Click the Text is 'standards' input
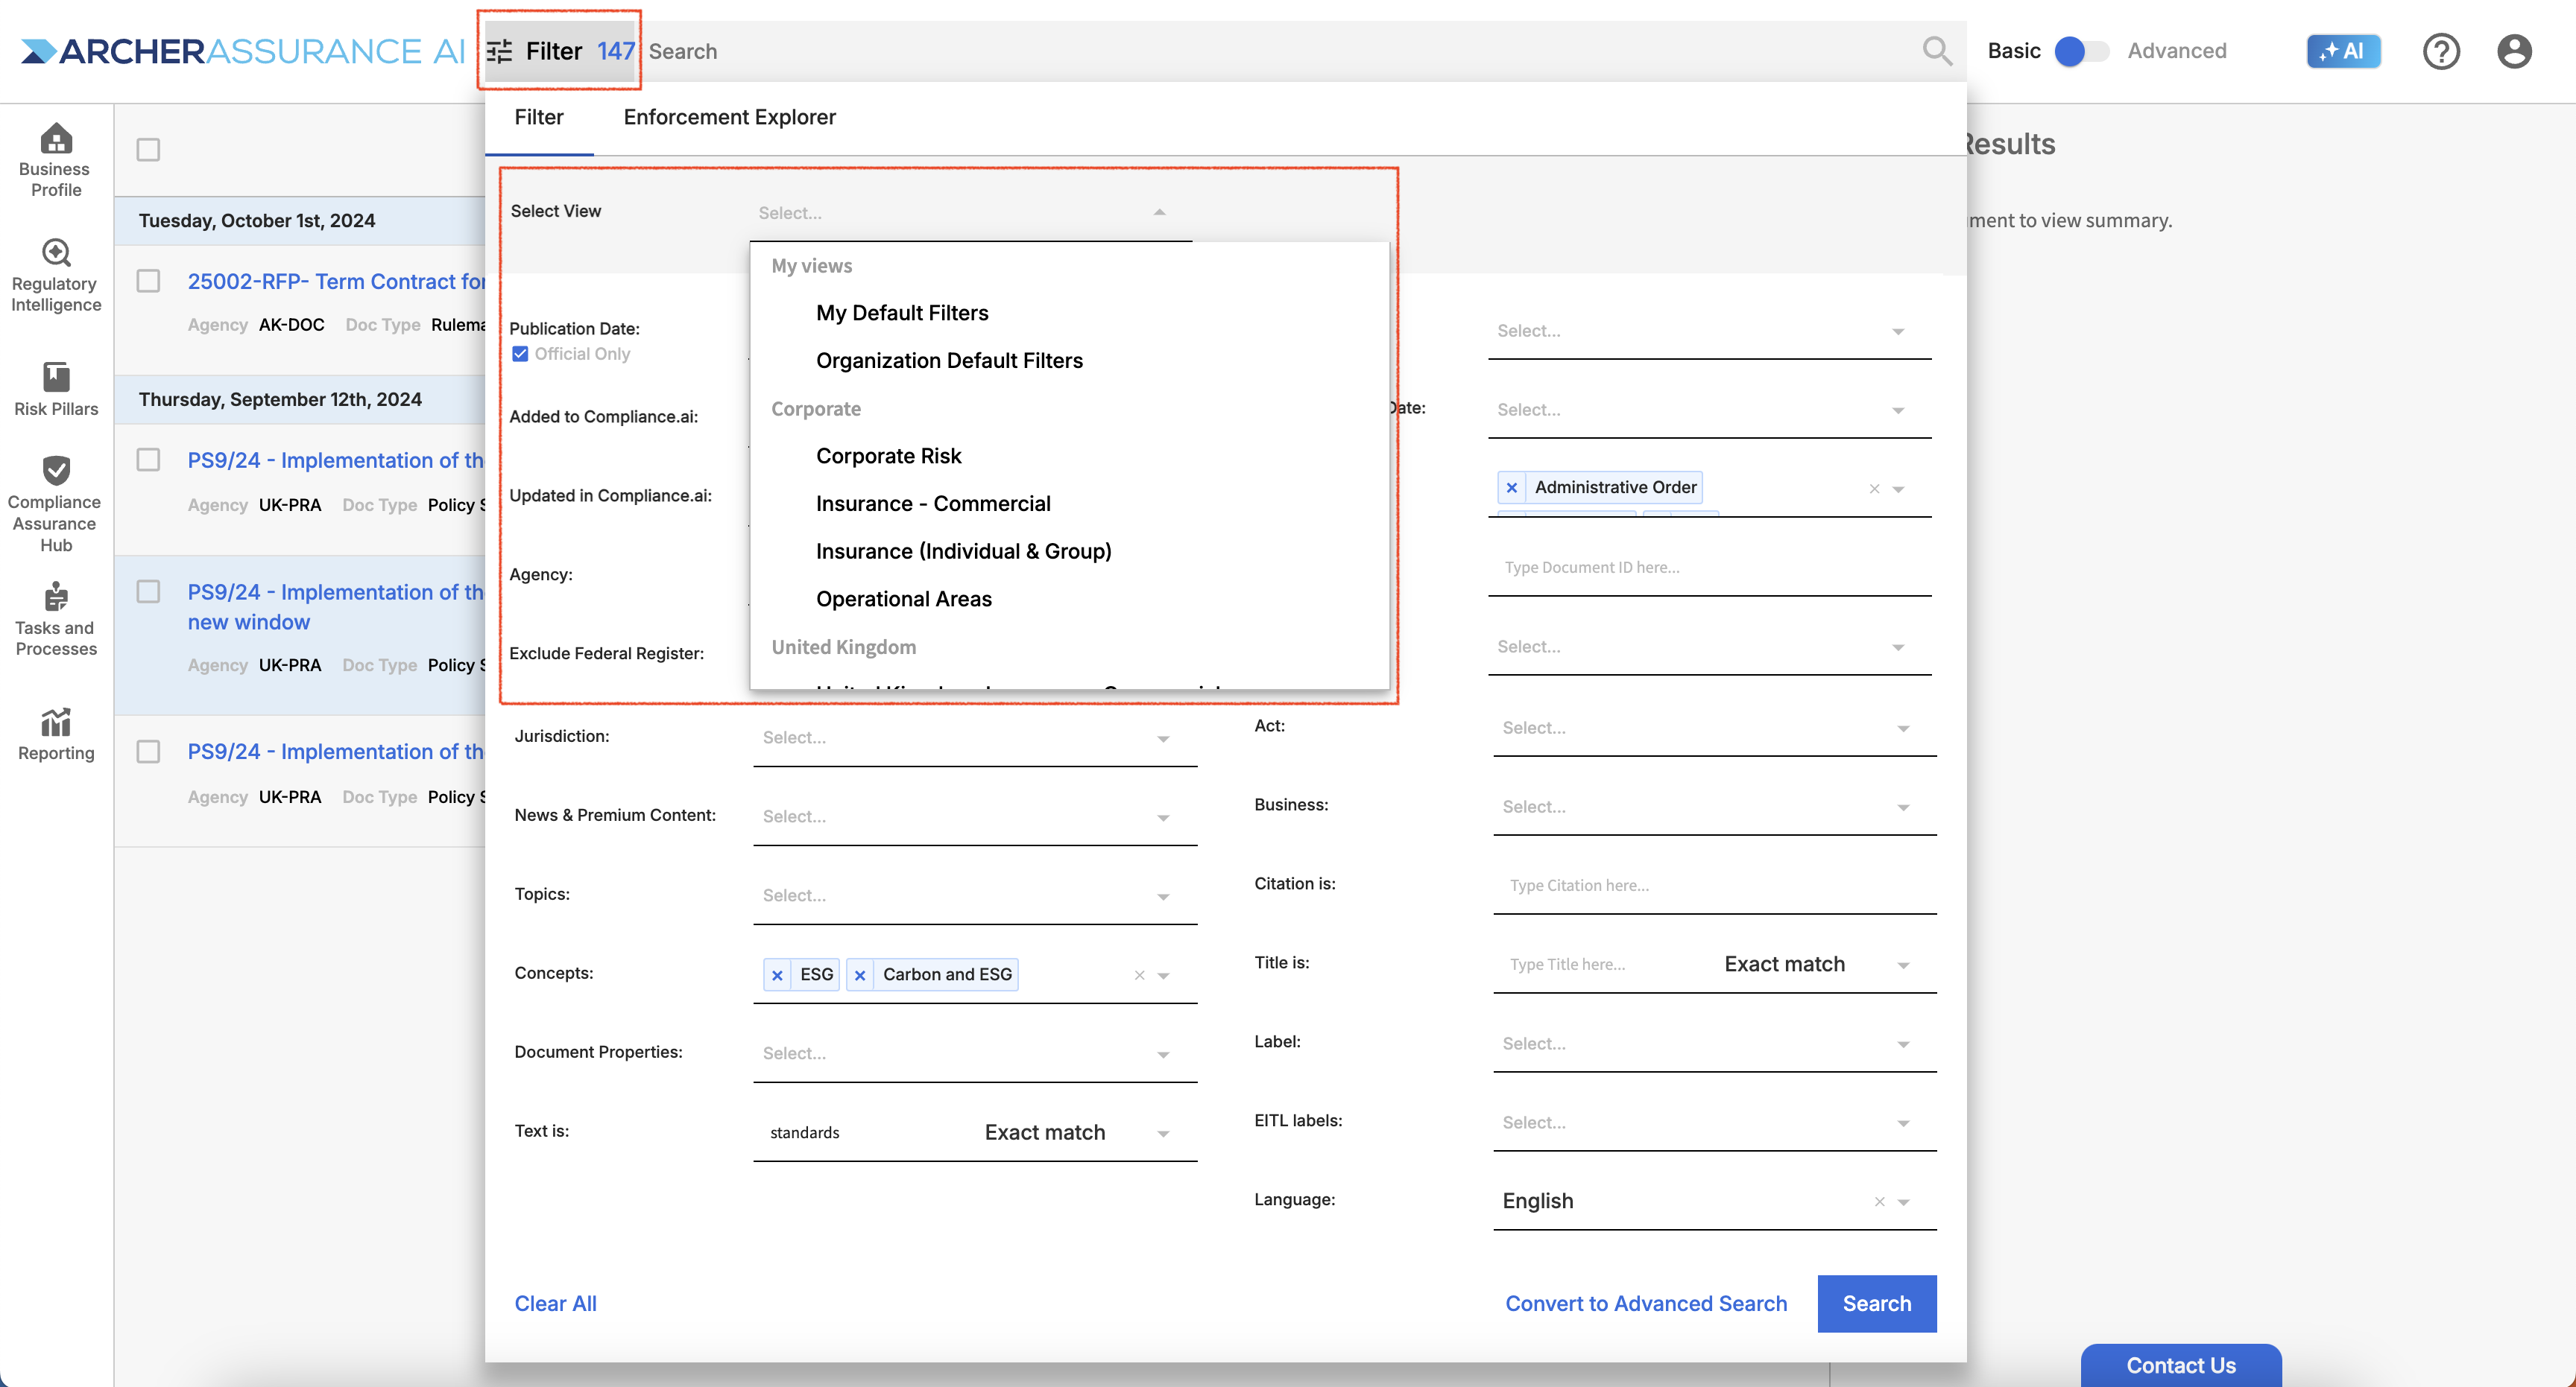 [865, 1133]
